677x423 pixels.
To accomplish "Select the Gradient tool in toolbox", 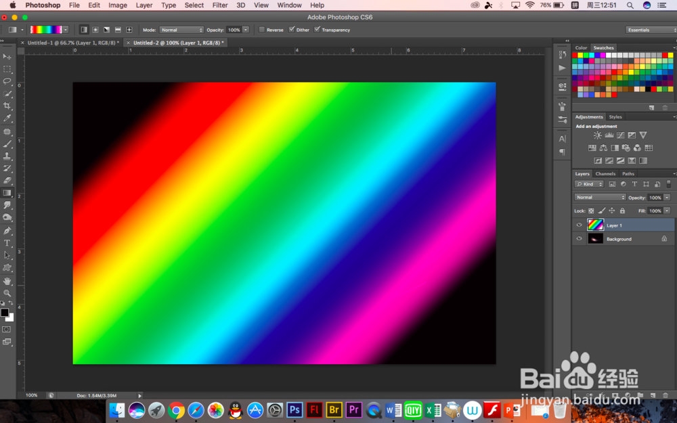I will tap(7, 193).
